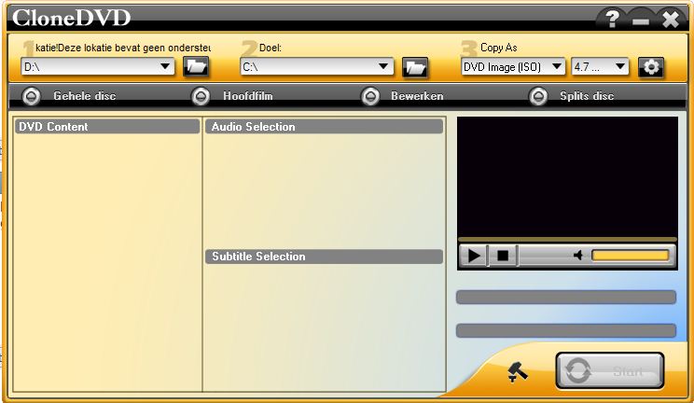Adjust the yellow volume slider

coord(630,255)
